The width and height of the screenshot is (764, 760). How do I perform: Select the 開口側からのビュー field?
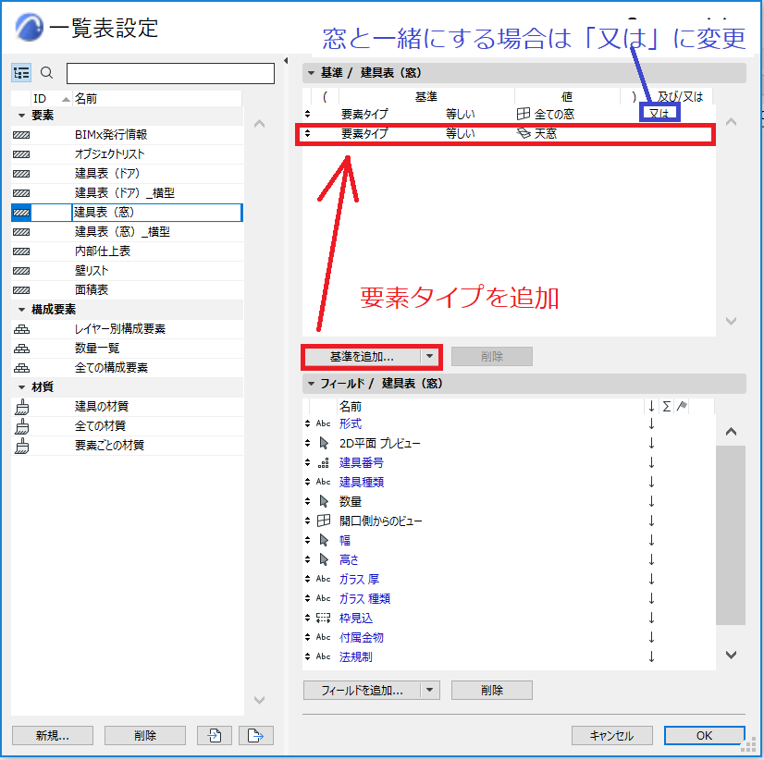tap(380, 521)
